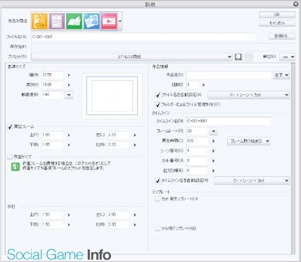This screenshot has width=301, height=262.
Task: Open the 区切り線 slider arrow
Action: coord(214,171)
